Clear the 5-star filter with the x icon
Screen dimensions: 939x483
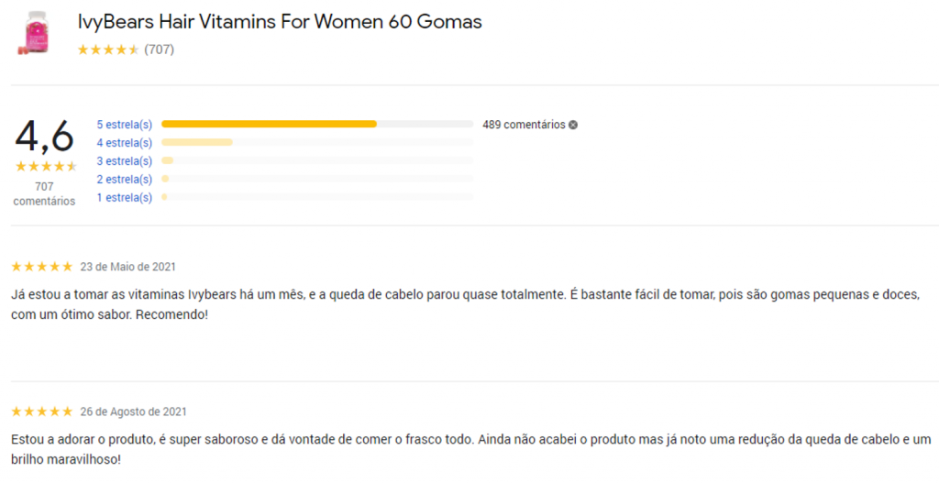click(573, 125)
